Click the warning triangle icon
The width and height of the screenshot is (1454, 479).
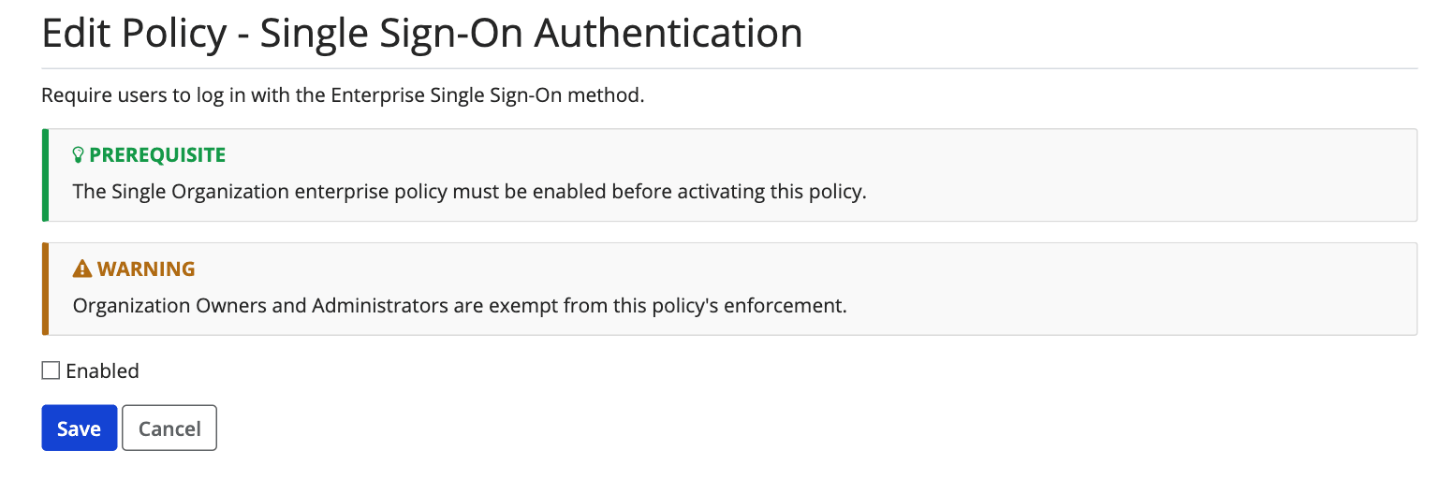point(82,269)
